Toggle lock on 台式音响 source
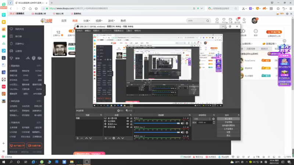Viewport: 294px width, 165px height. point(131,121)
